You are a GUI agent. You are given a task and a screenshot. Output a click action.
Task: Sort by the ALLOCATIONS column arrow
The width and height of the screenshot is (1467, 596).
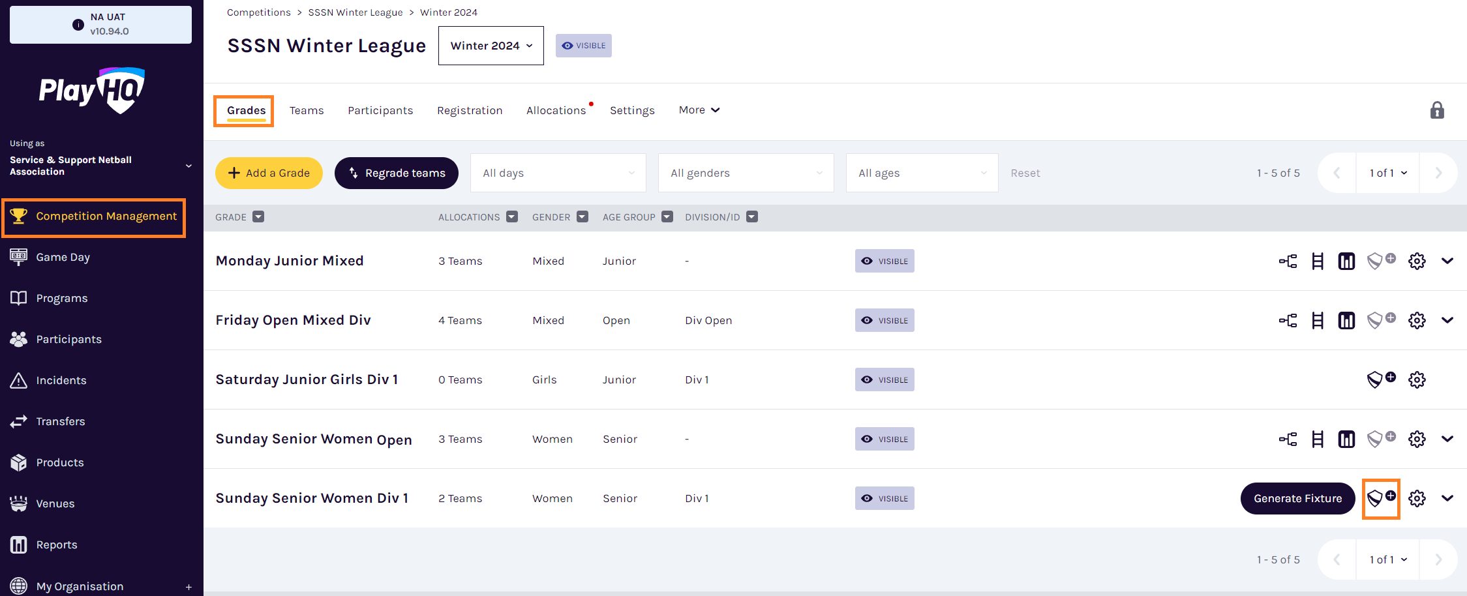coord(512,217)
